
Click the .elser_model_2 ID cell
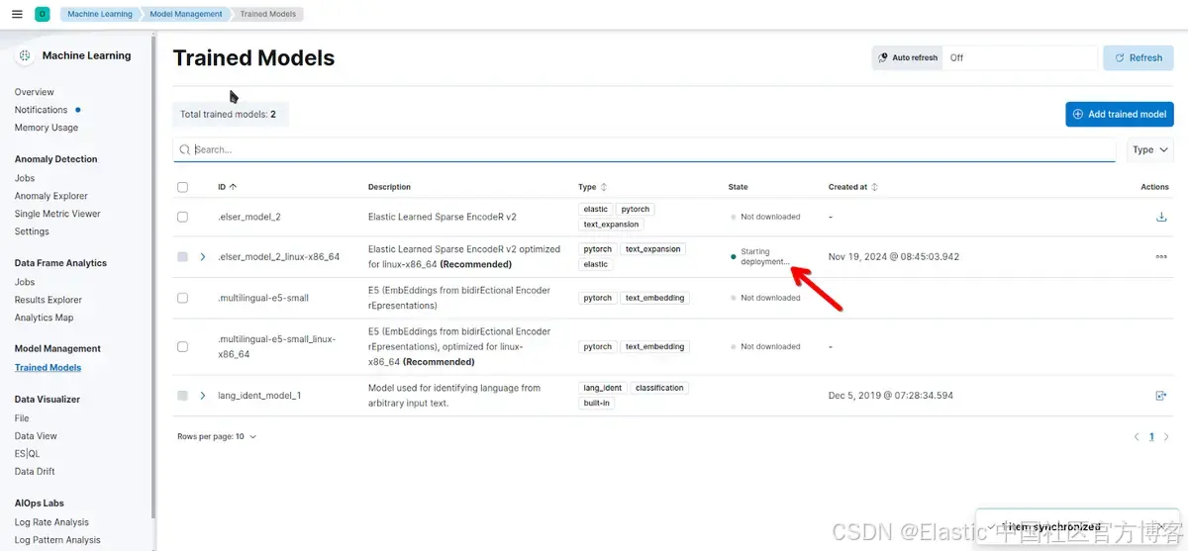(x=249, y=217)
